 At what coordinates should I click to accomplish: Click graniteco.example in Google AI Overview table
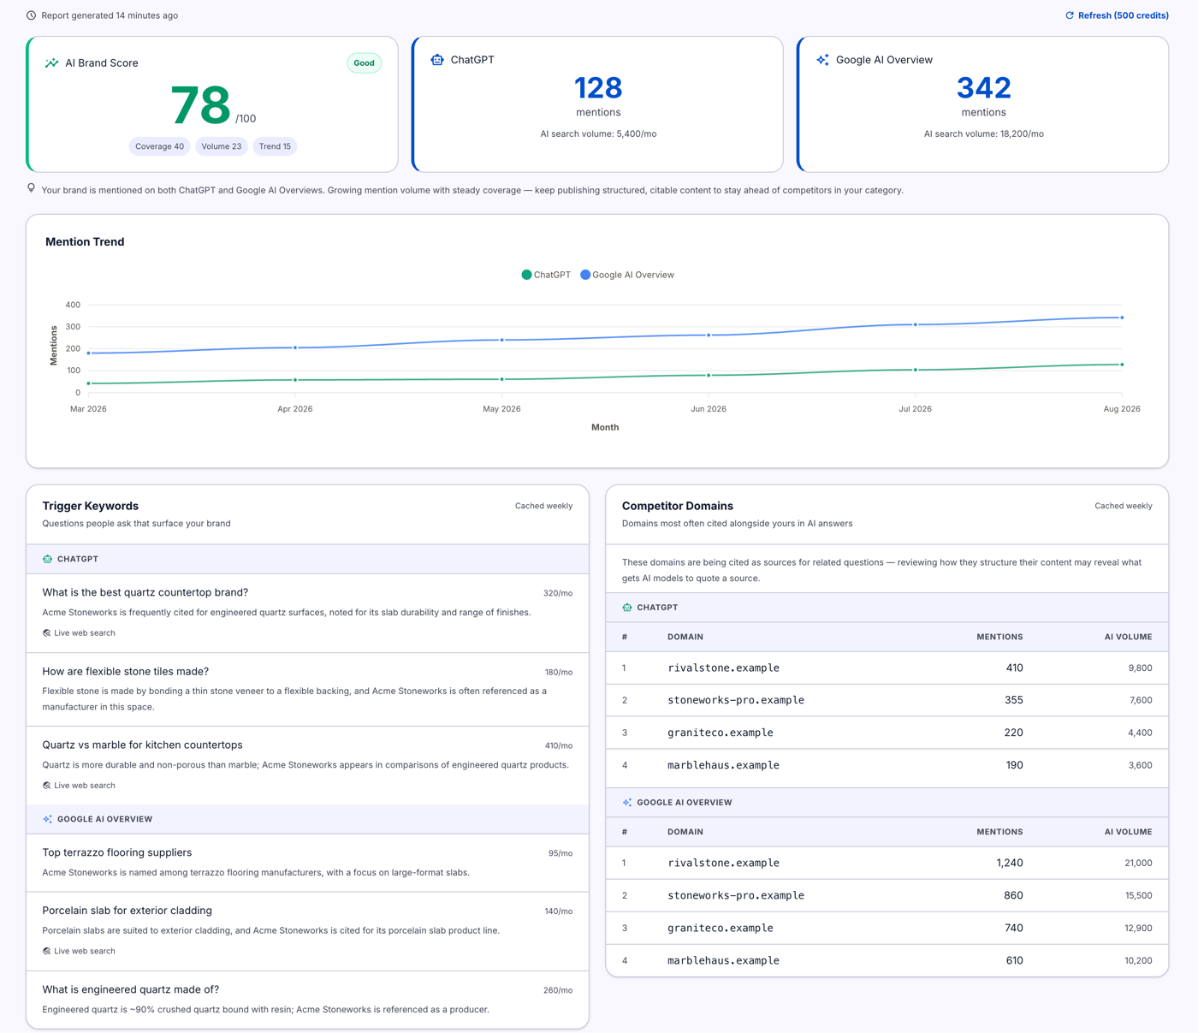pyautogui.click(x=721, y=928)
